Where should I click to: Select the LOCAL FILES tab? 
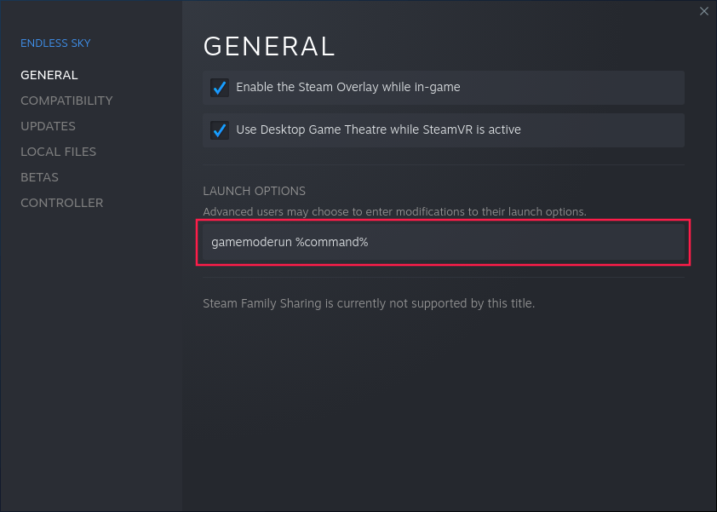(58, 152)
